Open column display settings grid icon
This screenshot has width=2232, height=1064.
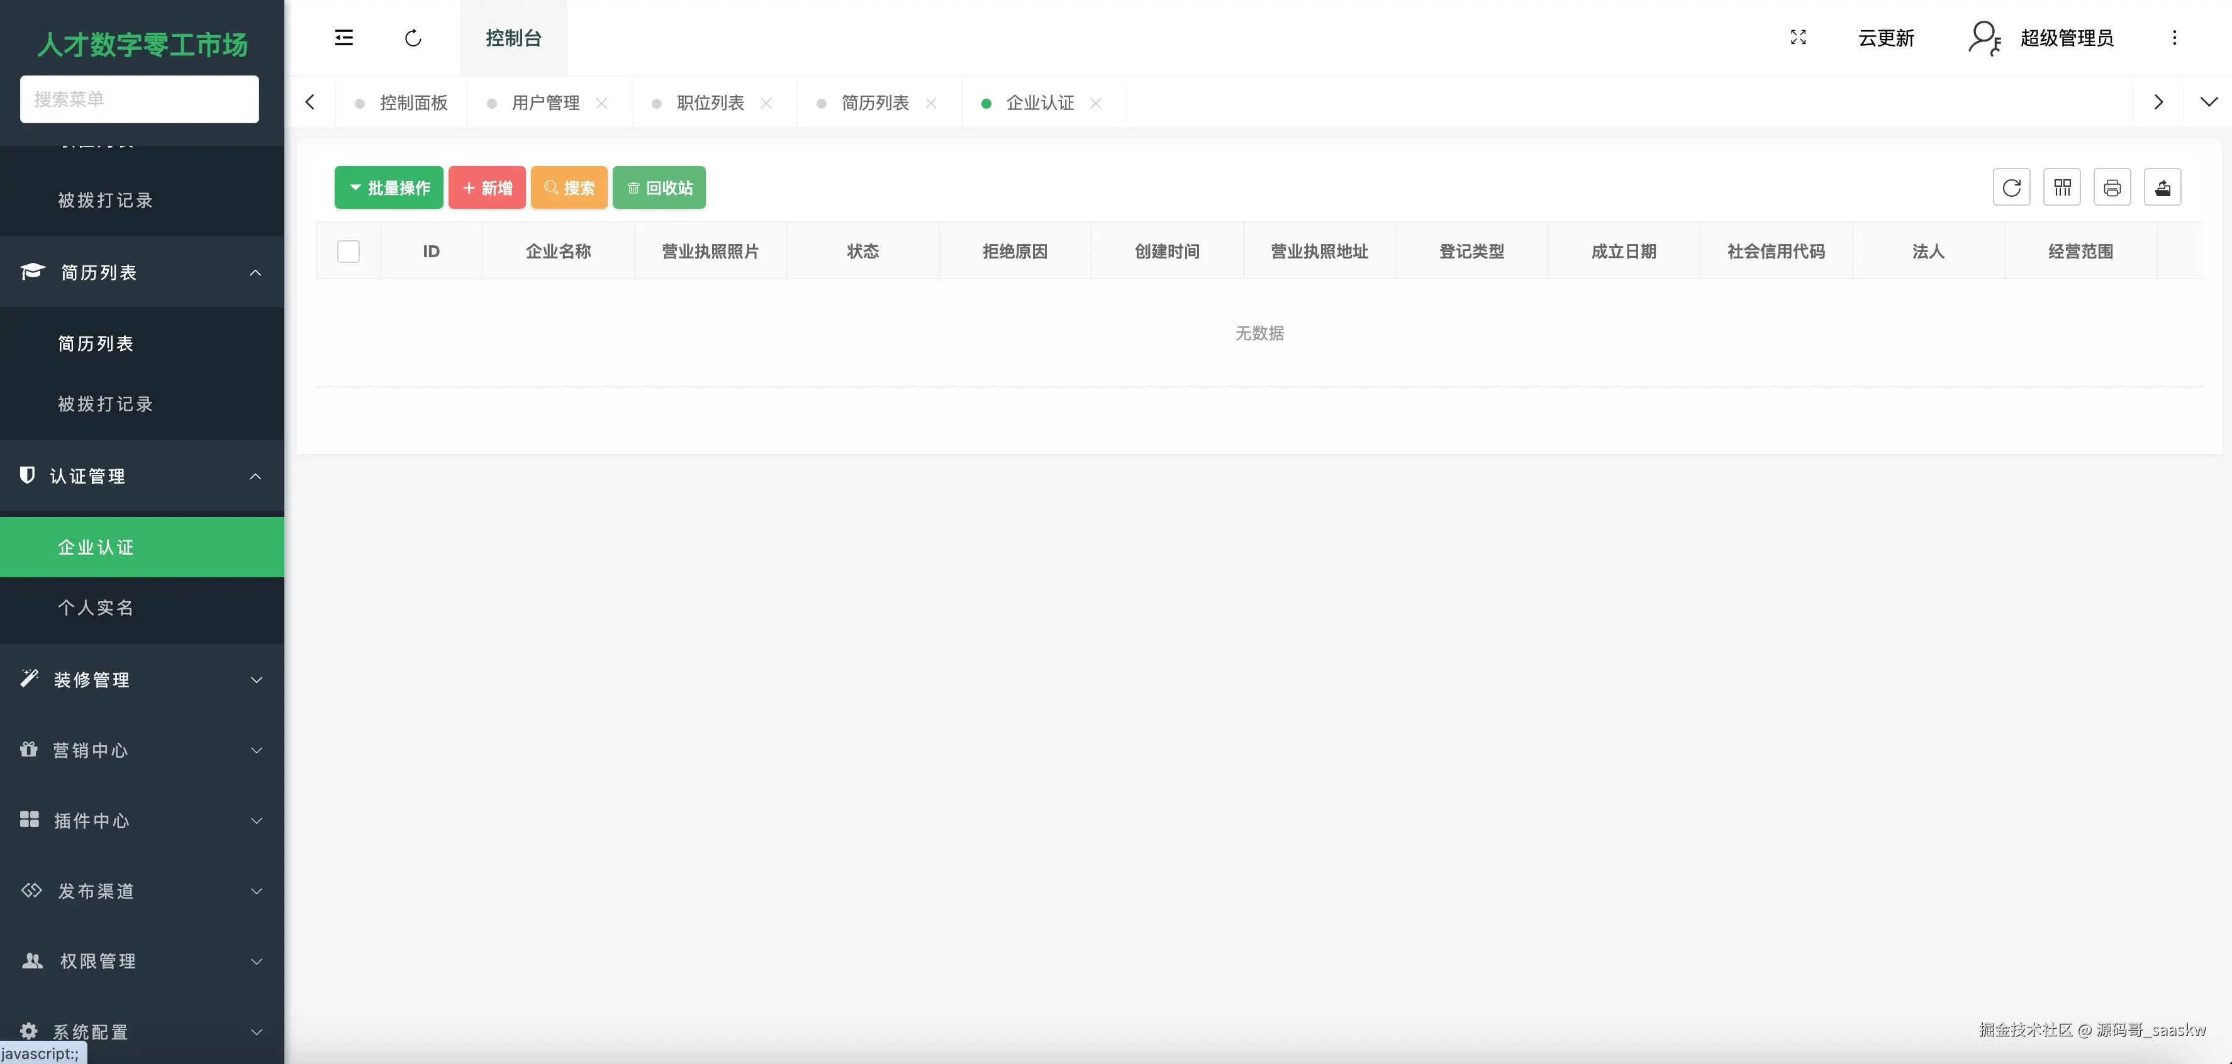click(2062, 187)
